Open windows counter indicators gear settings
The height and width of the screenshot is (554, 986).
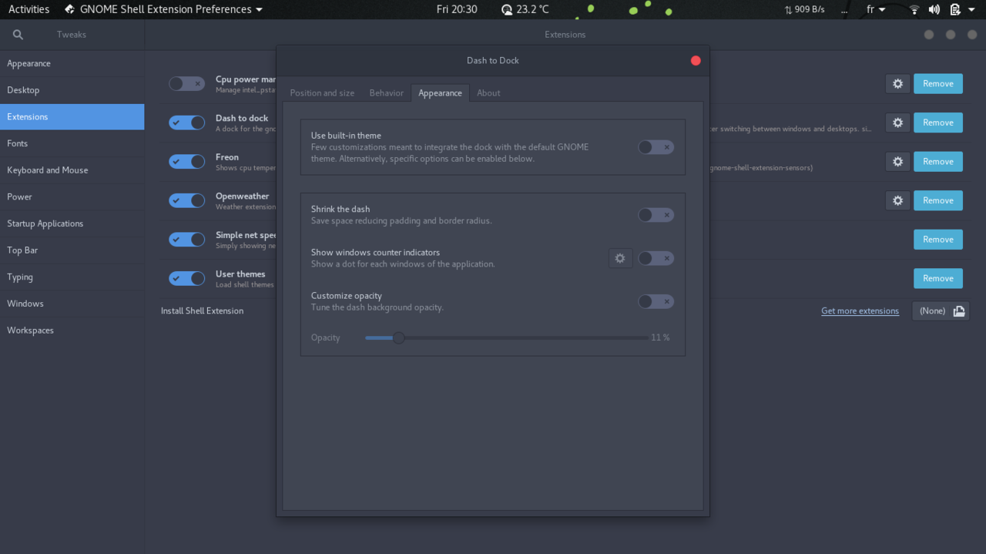(x=620, y=258)
